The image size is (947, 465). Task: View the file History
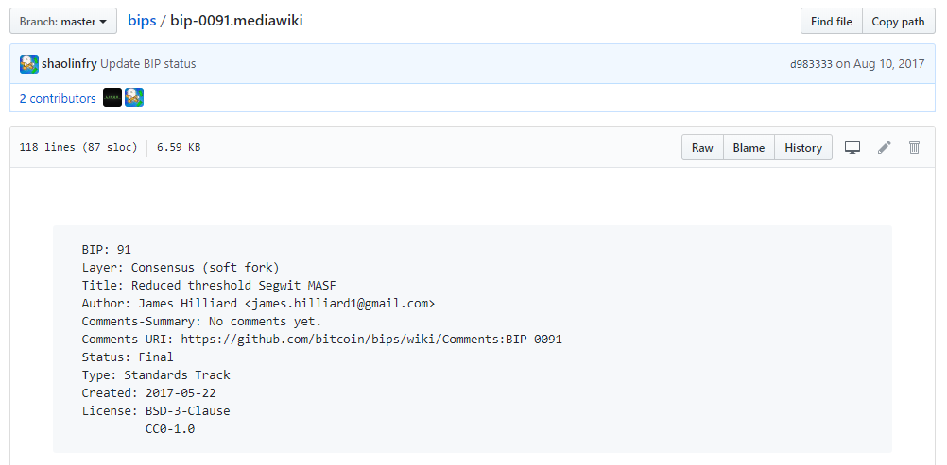(803, 147)
